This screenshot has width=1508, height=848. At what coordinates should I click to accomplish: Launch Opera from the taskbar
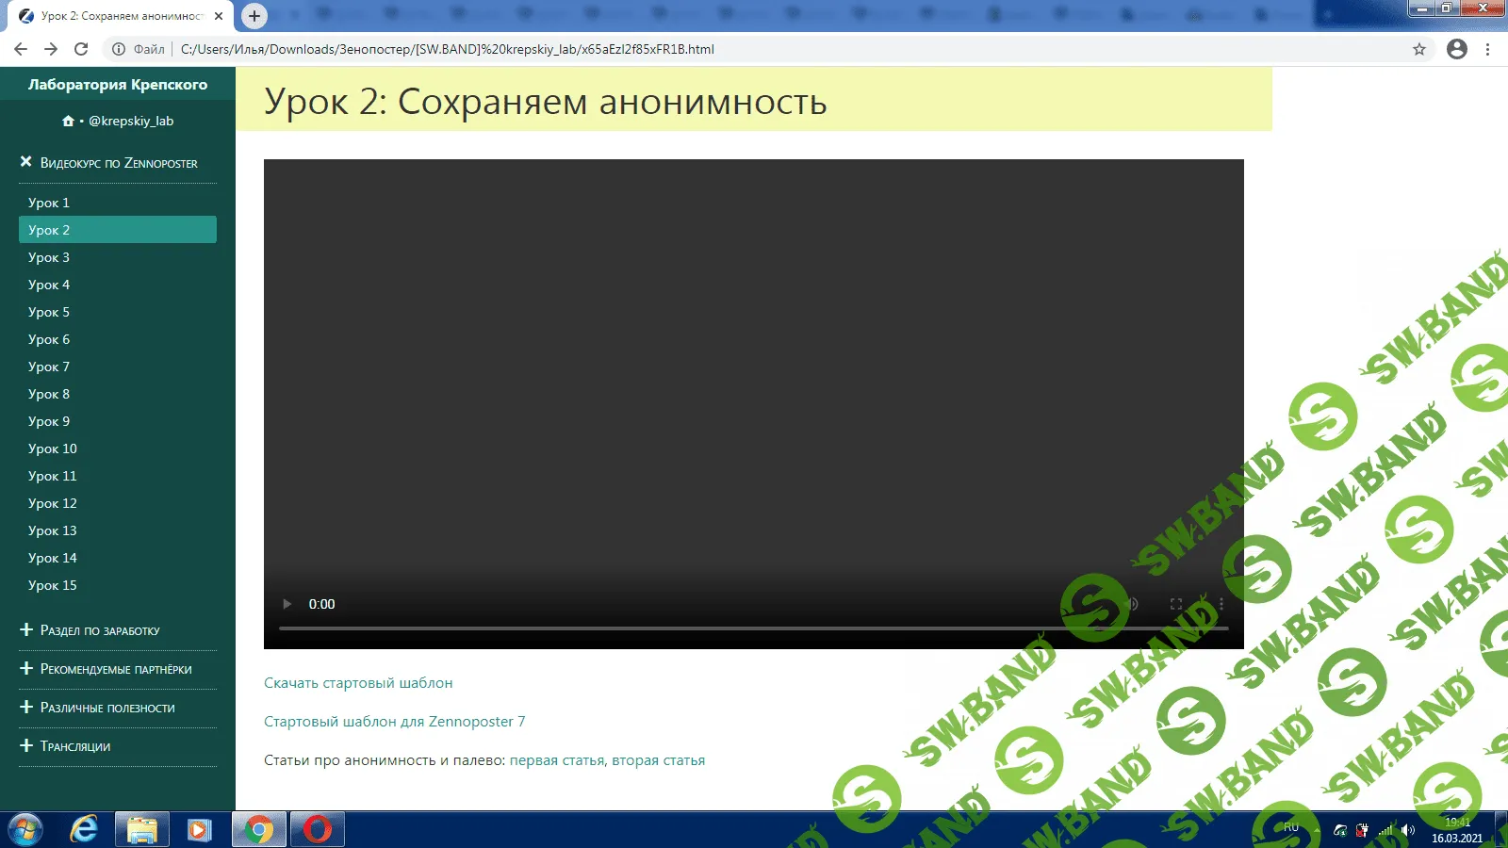(x=318, y=829)
